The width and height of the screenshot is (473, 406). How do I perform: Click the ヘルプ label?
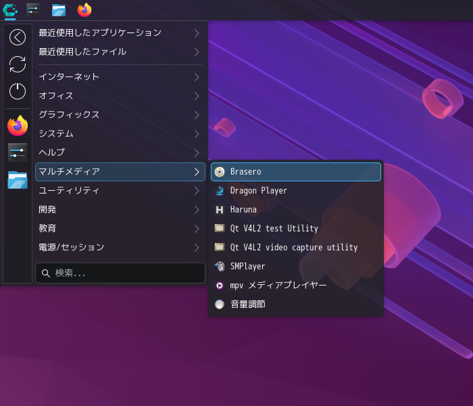tap(51, 152)
